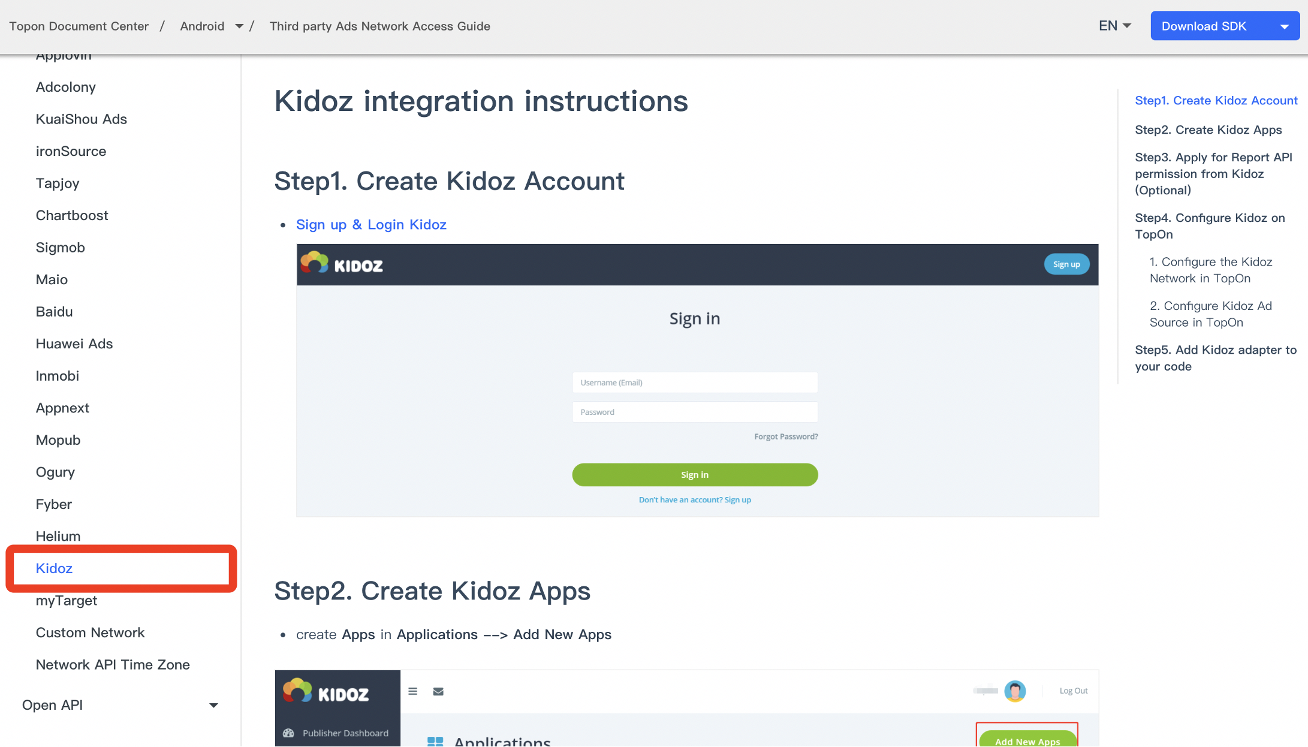1308x747 pixels.
Task: Open Baidu in the sidebar
Action: click(x=54, y=312)
